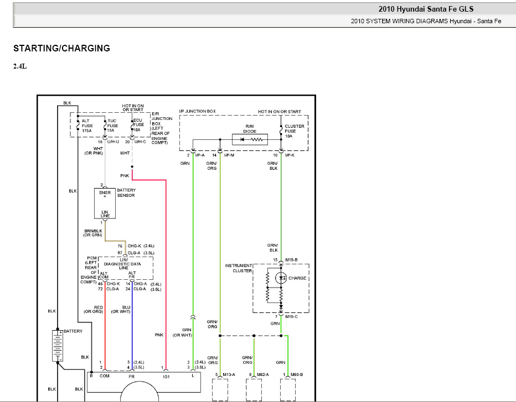Click the "TUC FUSE 15A" label
Image resolution: width=516 pixels, height=402 pixels.
(112, 126)
